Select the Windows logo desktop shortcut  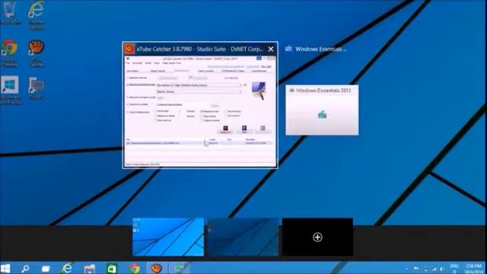click(x=10, y=90)
